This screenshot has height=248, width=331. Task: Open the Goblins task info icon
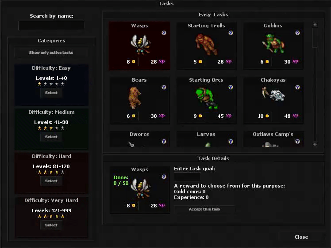[x=297, y=33]
